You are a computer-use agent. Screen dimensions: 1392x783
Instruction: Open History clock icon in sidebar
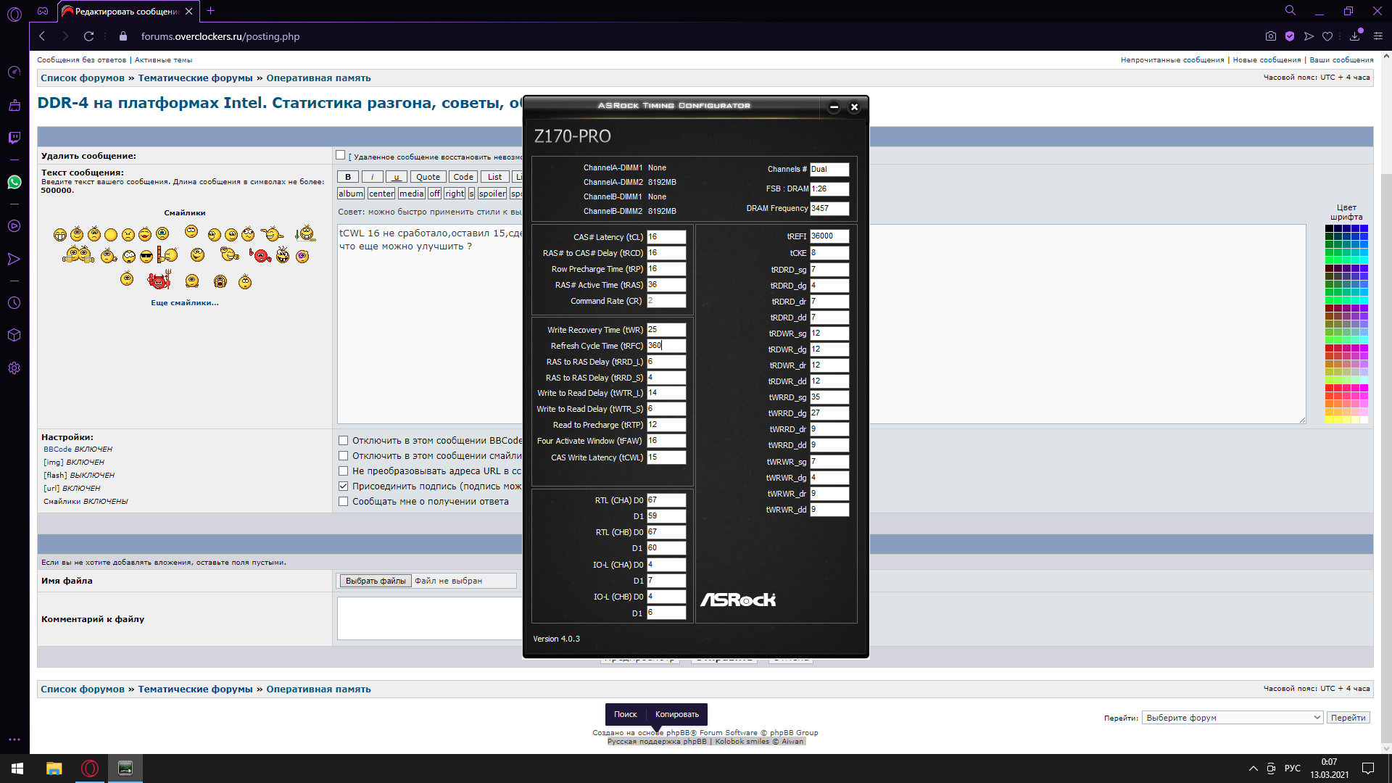pos(14,303)
